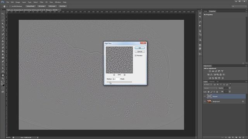Select the Healing Brush tool

click(x=3, y=34)
